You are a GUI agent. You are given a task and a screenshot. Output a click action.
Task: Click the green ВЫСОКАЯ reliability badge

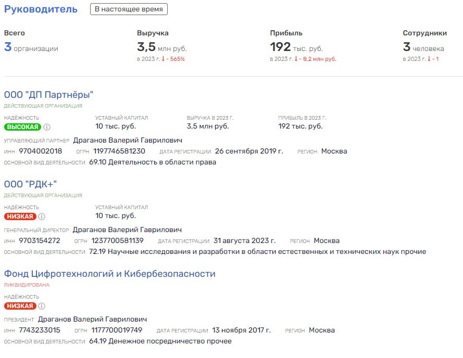click(22, 127)
